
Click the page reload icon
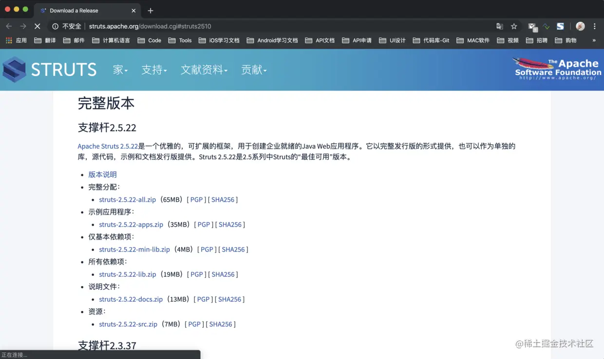pos(38,26)
